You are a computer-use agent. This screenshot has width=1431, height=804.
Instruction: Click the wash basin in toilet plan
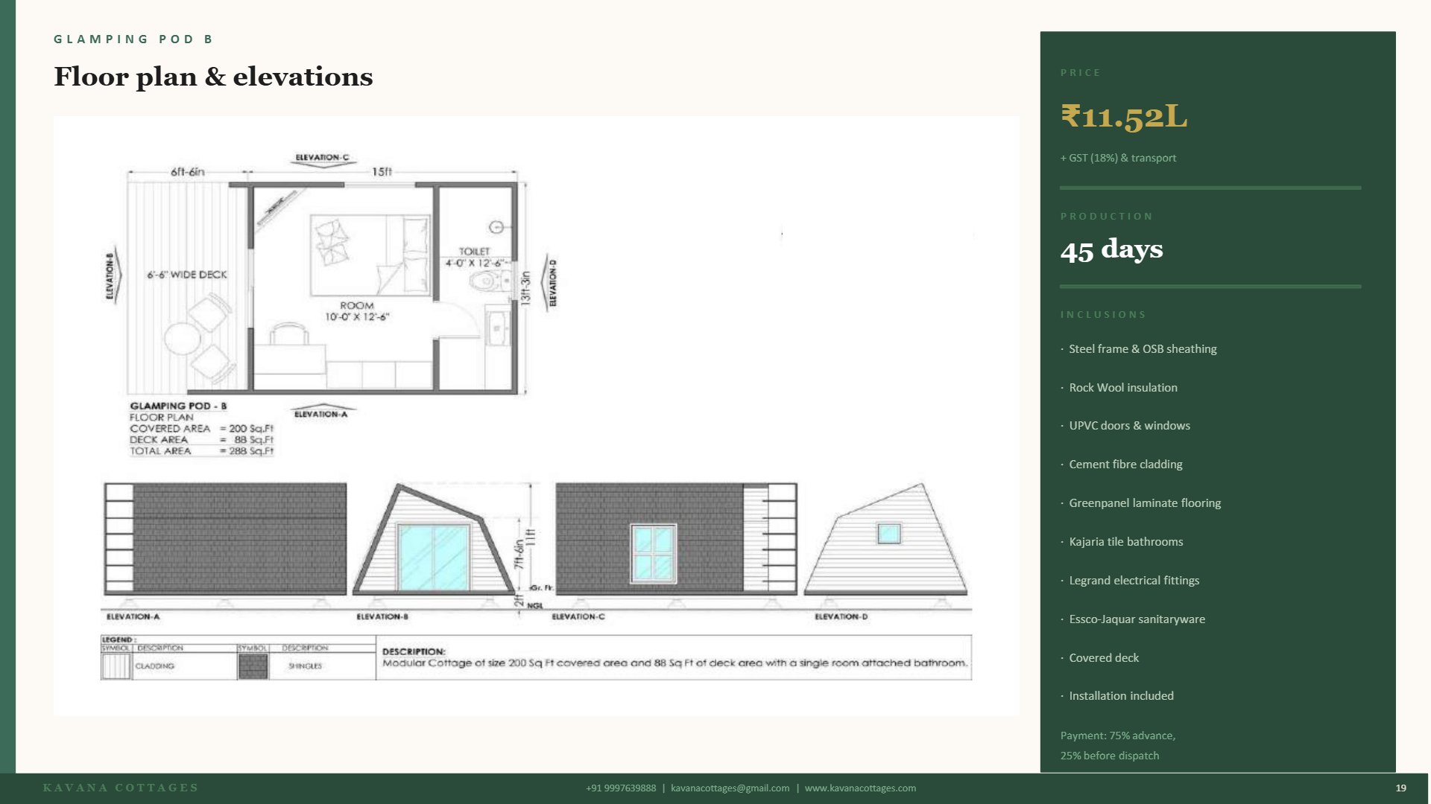(x=497, y=328)
